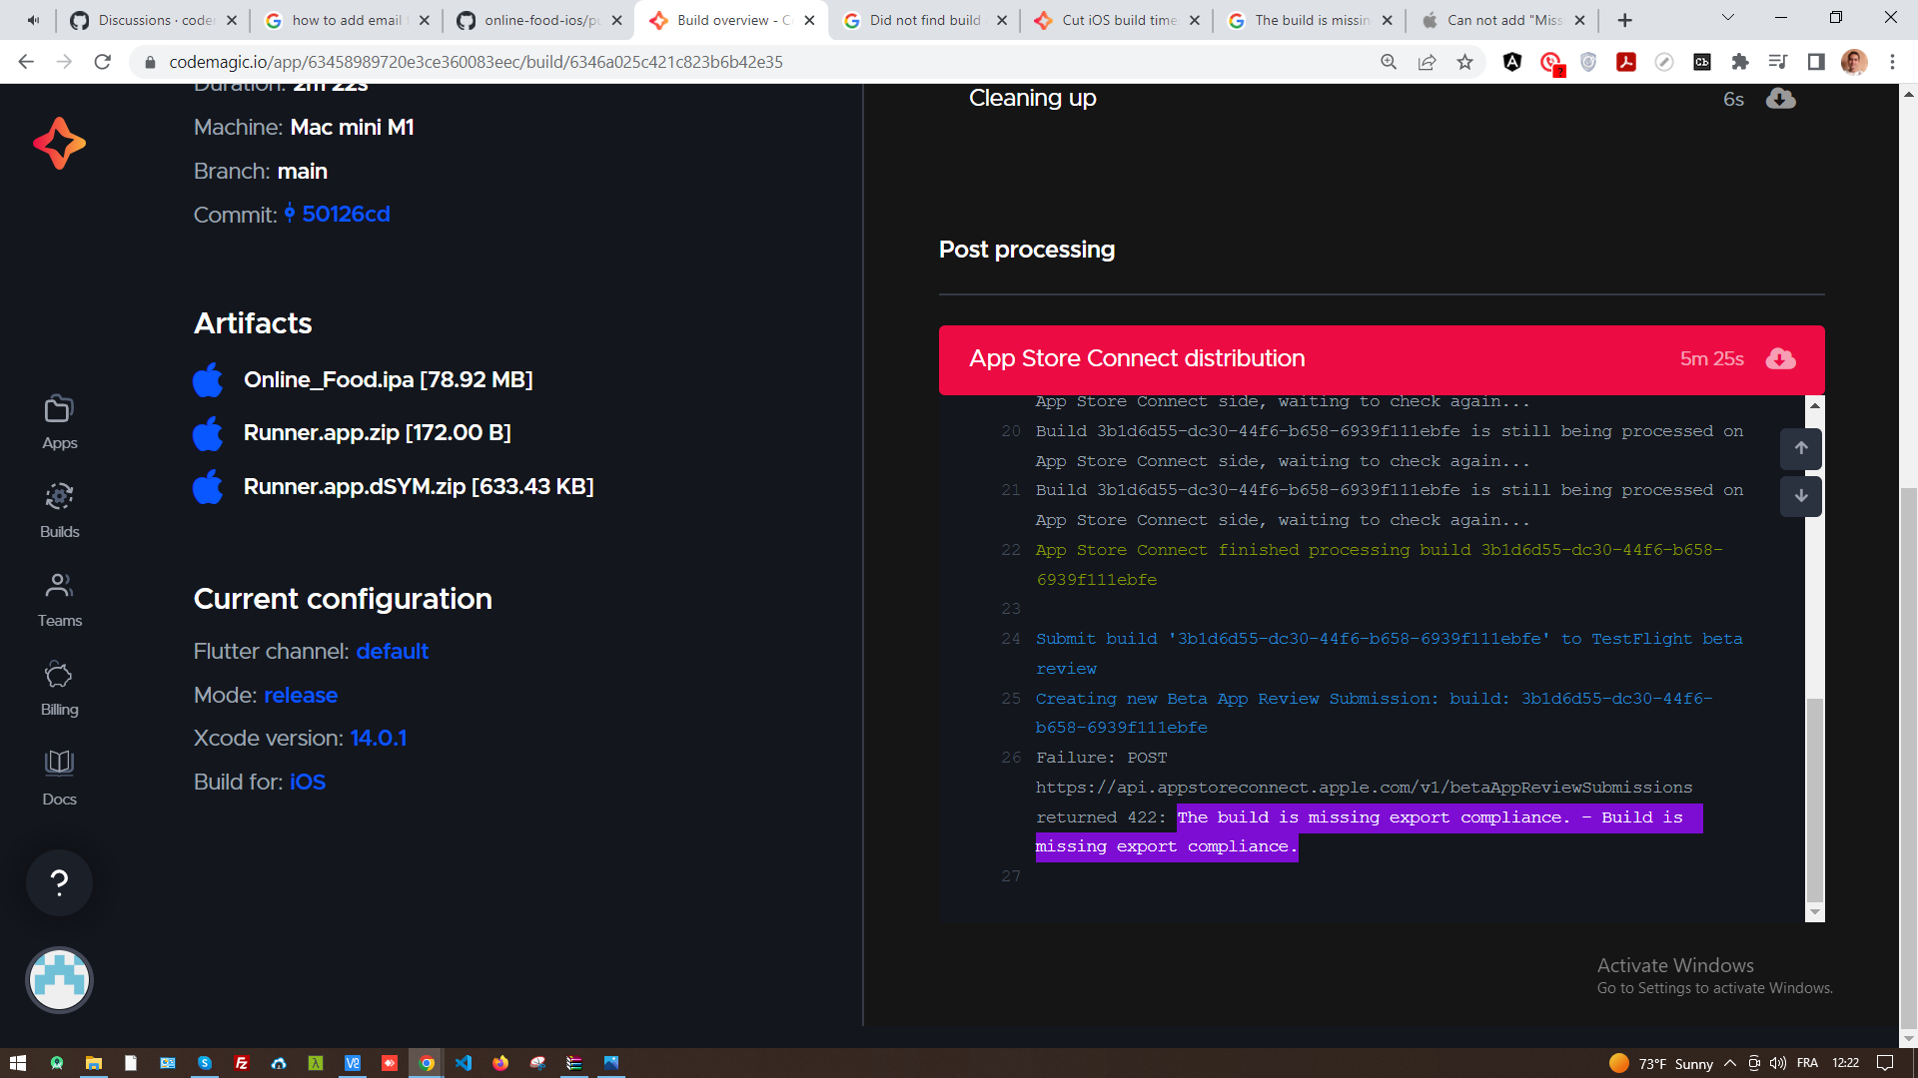Open Billing from the sidebar
This screenshot has height=1078, width=1918.
[59, 689]
